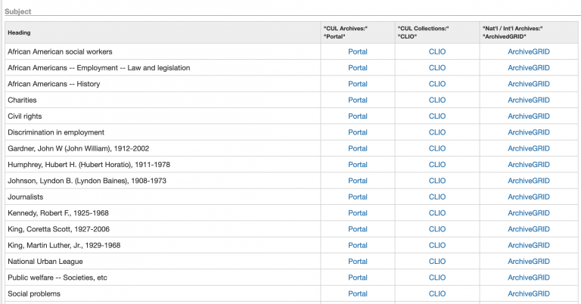Select the Social problems heading text

(34, 293)
